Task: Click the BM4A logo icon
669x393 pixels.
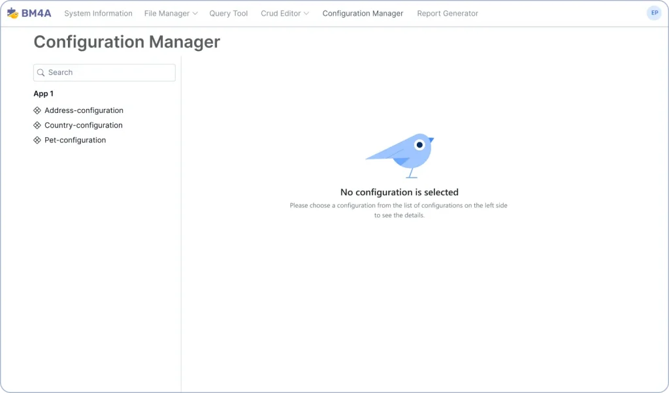Action: click(12, 13)
